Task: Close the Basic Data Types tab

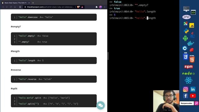Action: (x=29, y=3)
